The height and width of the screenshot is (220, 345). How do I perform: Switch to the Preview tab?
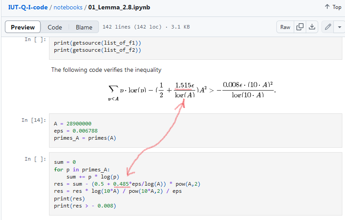[23, 27]
